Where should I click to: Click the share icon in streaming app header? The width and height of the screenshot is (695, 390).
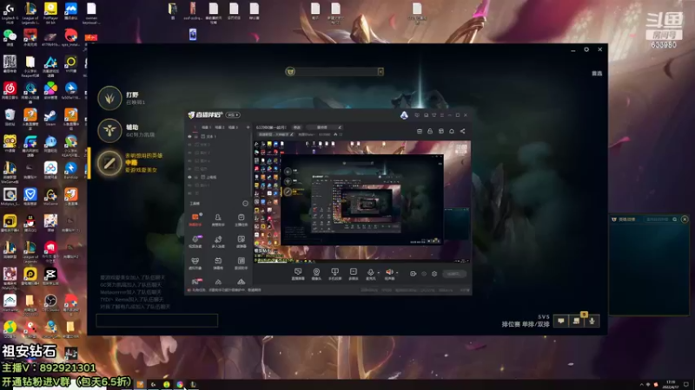pyautogui.click(x=462, y=132)
